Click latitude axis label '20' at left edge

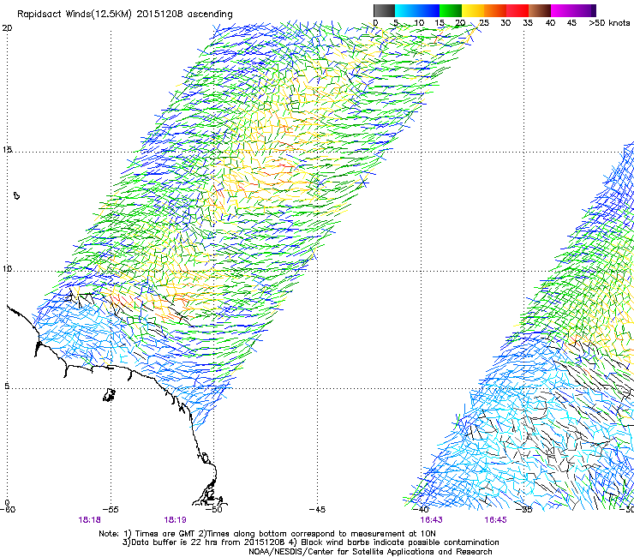pos(7,28)
